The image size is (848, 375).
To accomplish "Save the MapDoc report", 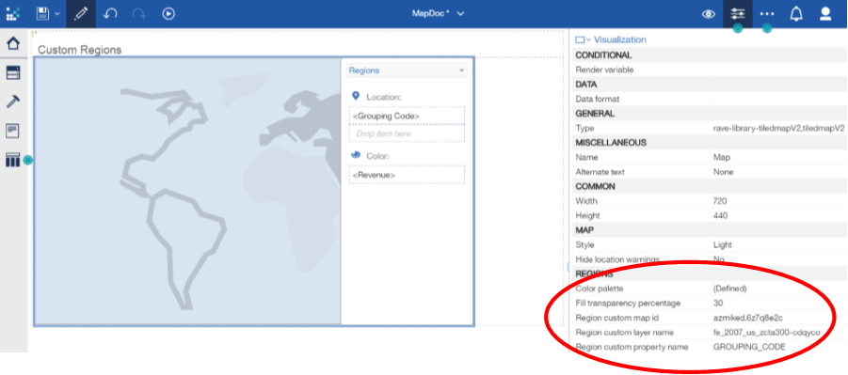I will pos(42,13).
